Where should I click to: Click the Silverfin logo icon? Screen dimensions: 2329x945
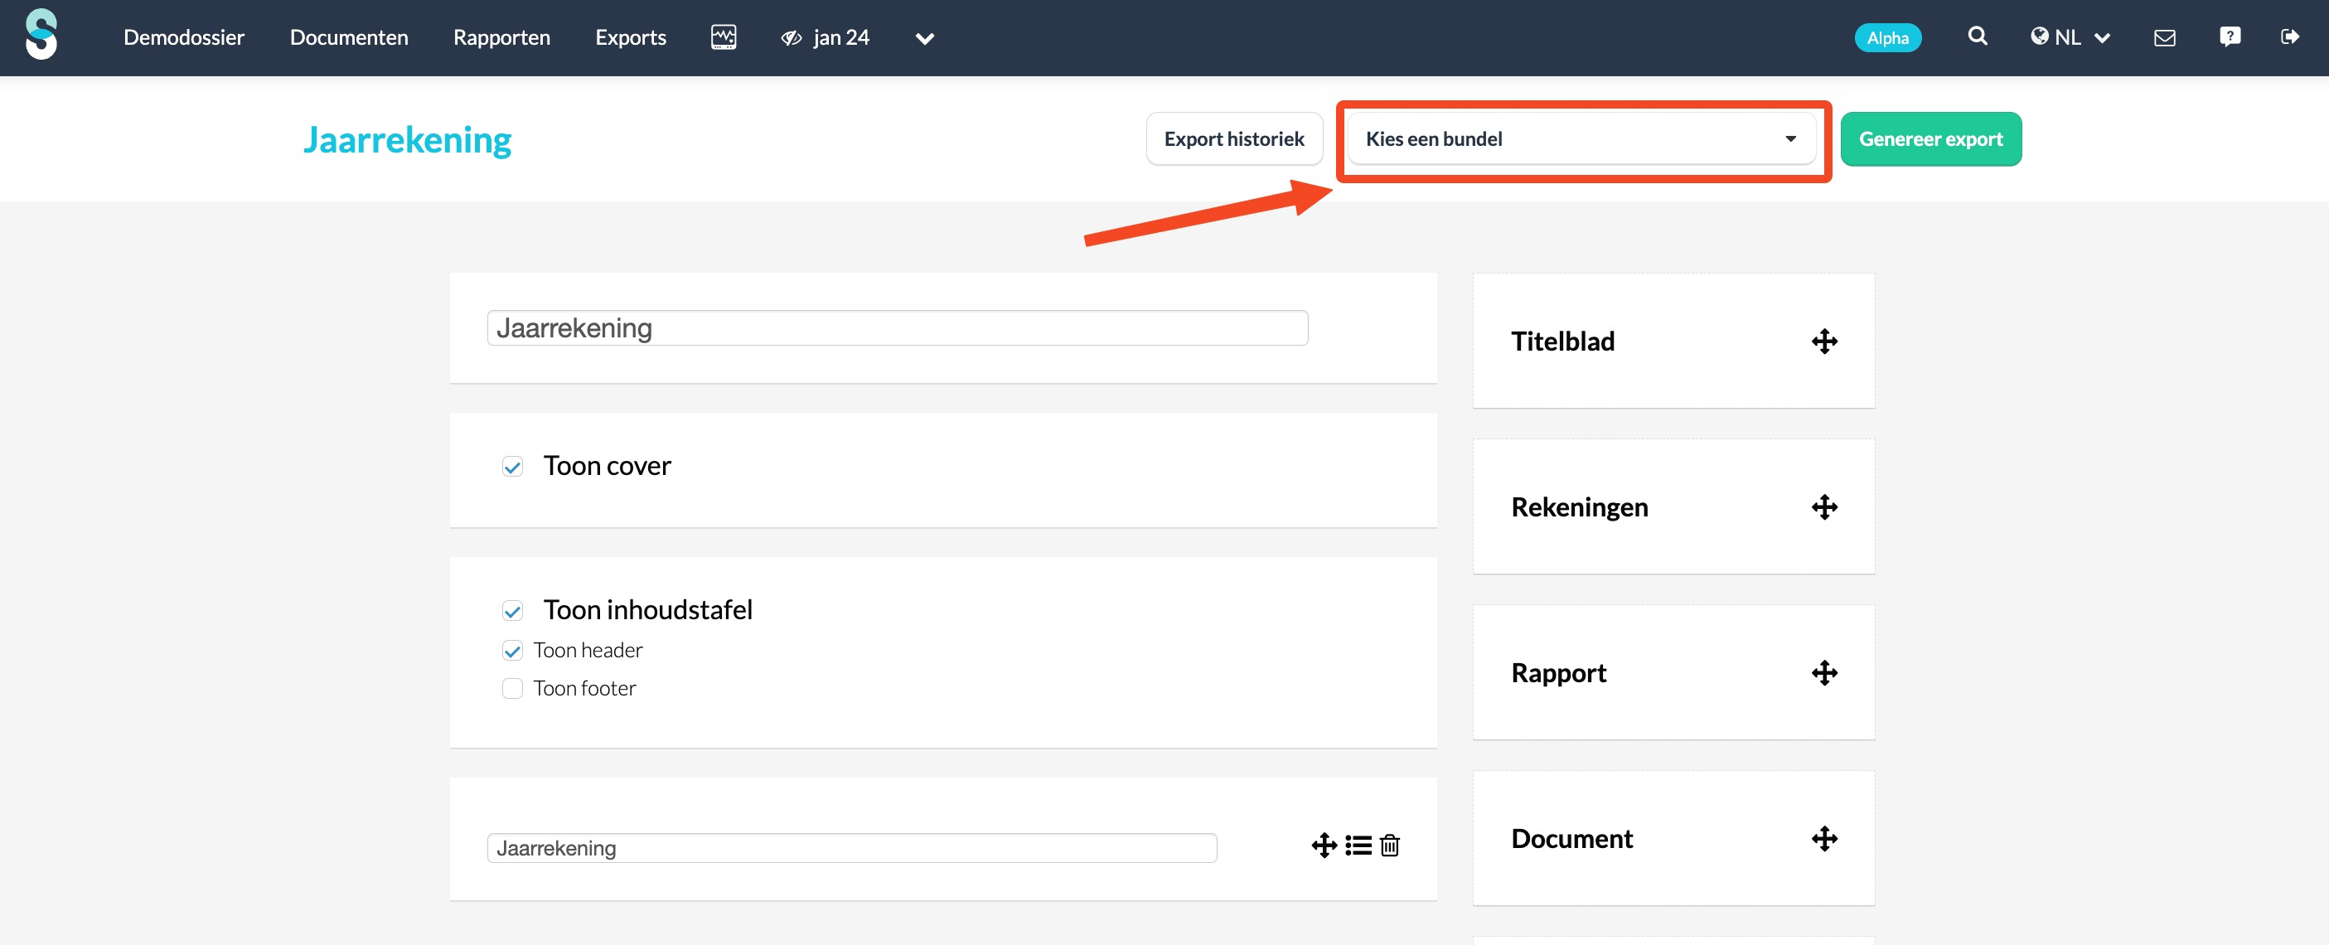41,36
